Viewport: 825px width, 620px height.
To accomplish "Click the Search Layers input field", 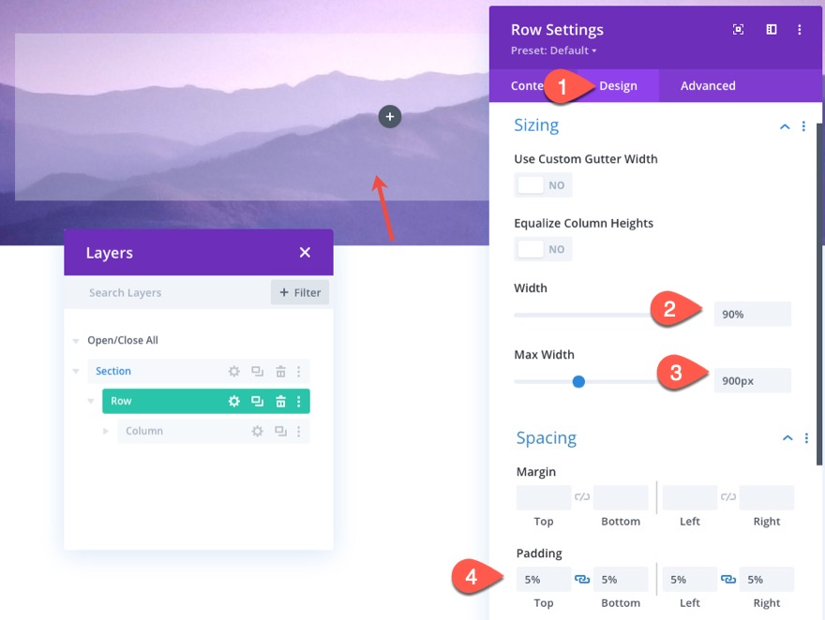I will (169, 292).
